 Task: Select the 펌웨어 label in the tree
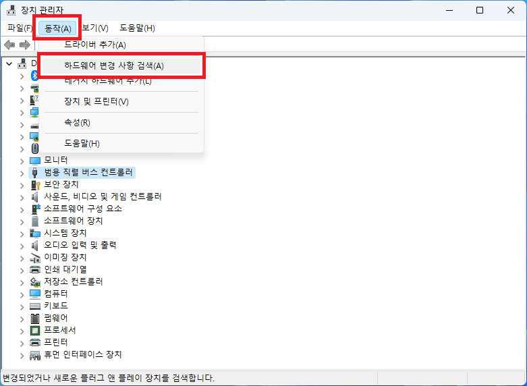point(56,318)
